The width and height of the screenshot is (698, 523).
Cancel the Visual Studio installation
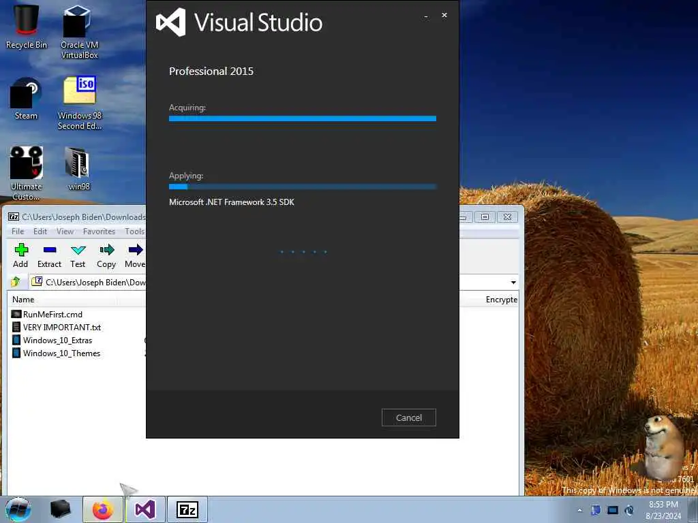tap(409, 417)
